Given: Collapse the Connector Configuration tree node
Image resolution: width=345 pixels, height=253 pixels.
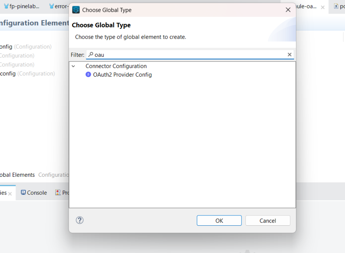Looking at the screenshot, I should tap(73, 66).
